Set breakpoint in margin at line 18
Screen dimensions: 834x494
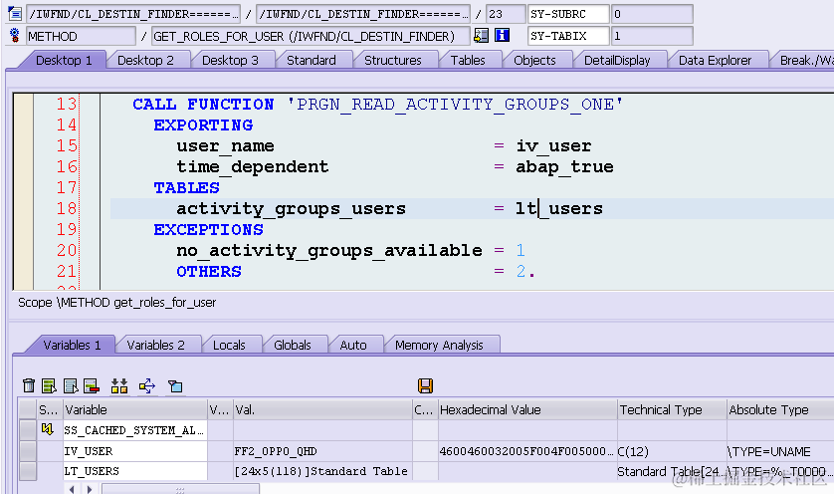click(24, 208)
